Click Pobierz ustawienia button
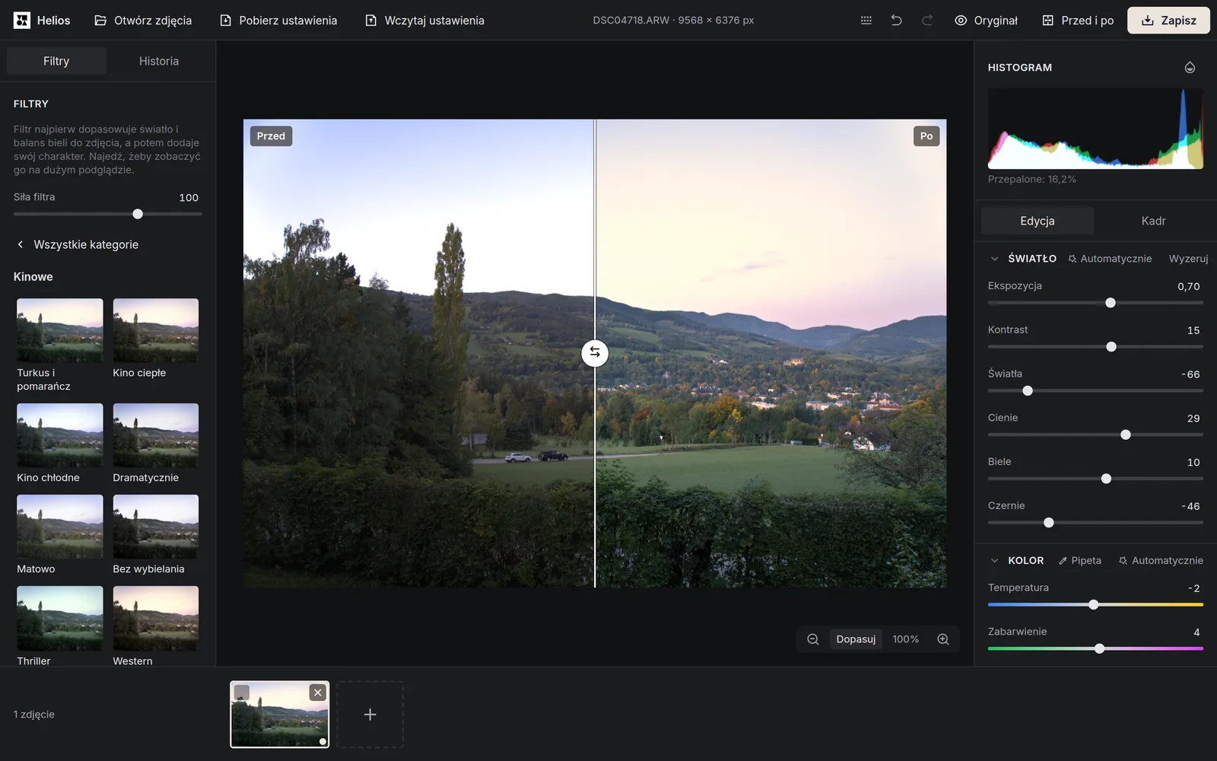1217x761 pixels. click(x=278, y=21)
